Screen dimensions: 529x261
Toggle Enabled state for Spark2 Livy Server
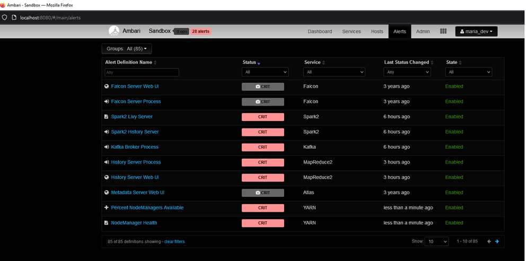point(454,117)
